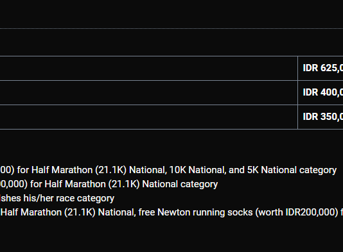Click the IDR 625 price cell
343x252 pixels.
coord(321,69)
